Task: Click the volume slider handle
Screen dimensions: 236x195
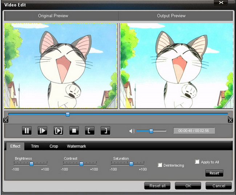Action: coord(151,131)
